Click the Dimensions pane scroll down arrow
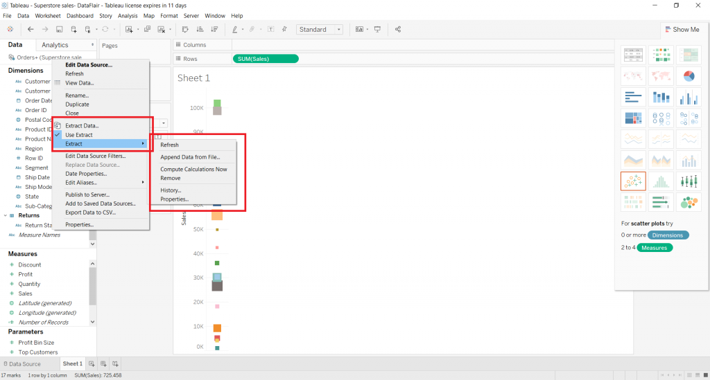This screenshot has height=380, width=710. [x=92, y=244]
